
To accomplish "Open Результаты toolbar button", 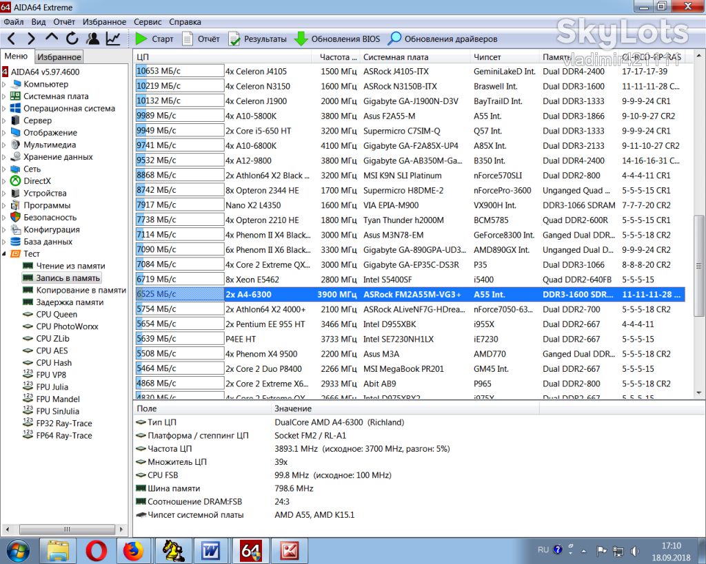I will pyautogui.click(x=257, y=39).
